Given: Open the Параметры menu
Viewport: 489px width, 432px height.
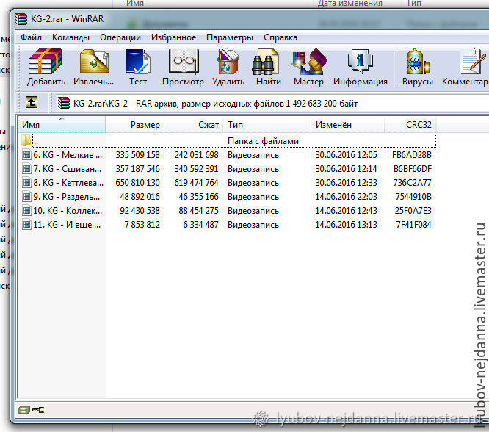Looking at the screenshot, I should 230,37.
